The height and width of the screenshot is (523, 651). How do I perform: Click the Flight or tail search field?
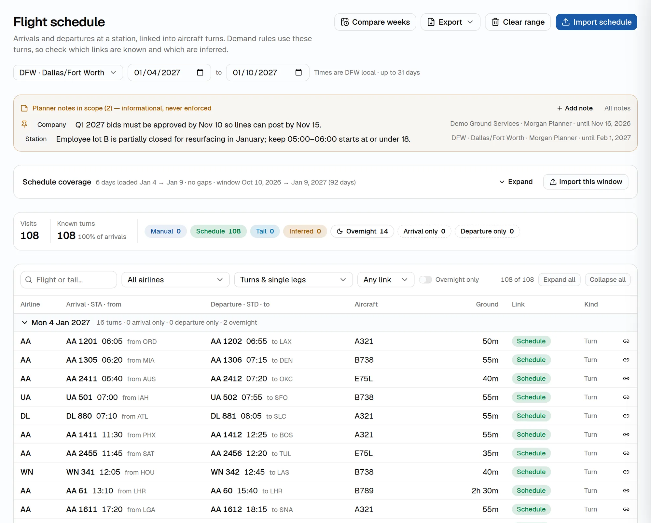(69, 280)
